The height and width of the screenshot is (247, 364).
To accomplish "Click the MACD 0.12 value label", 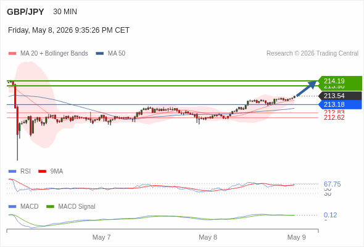I will [330, 215].
